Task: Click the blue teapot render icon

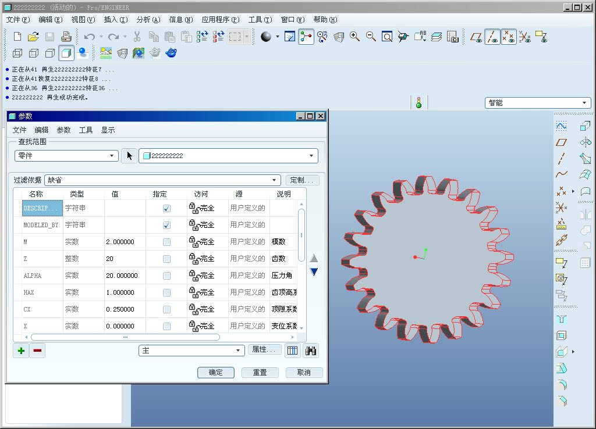Action: tap(172, 53)
